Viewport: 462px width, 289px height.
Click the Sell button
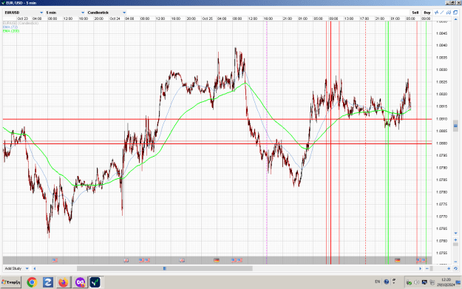tap(415, 13)
